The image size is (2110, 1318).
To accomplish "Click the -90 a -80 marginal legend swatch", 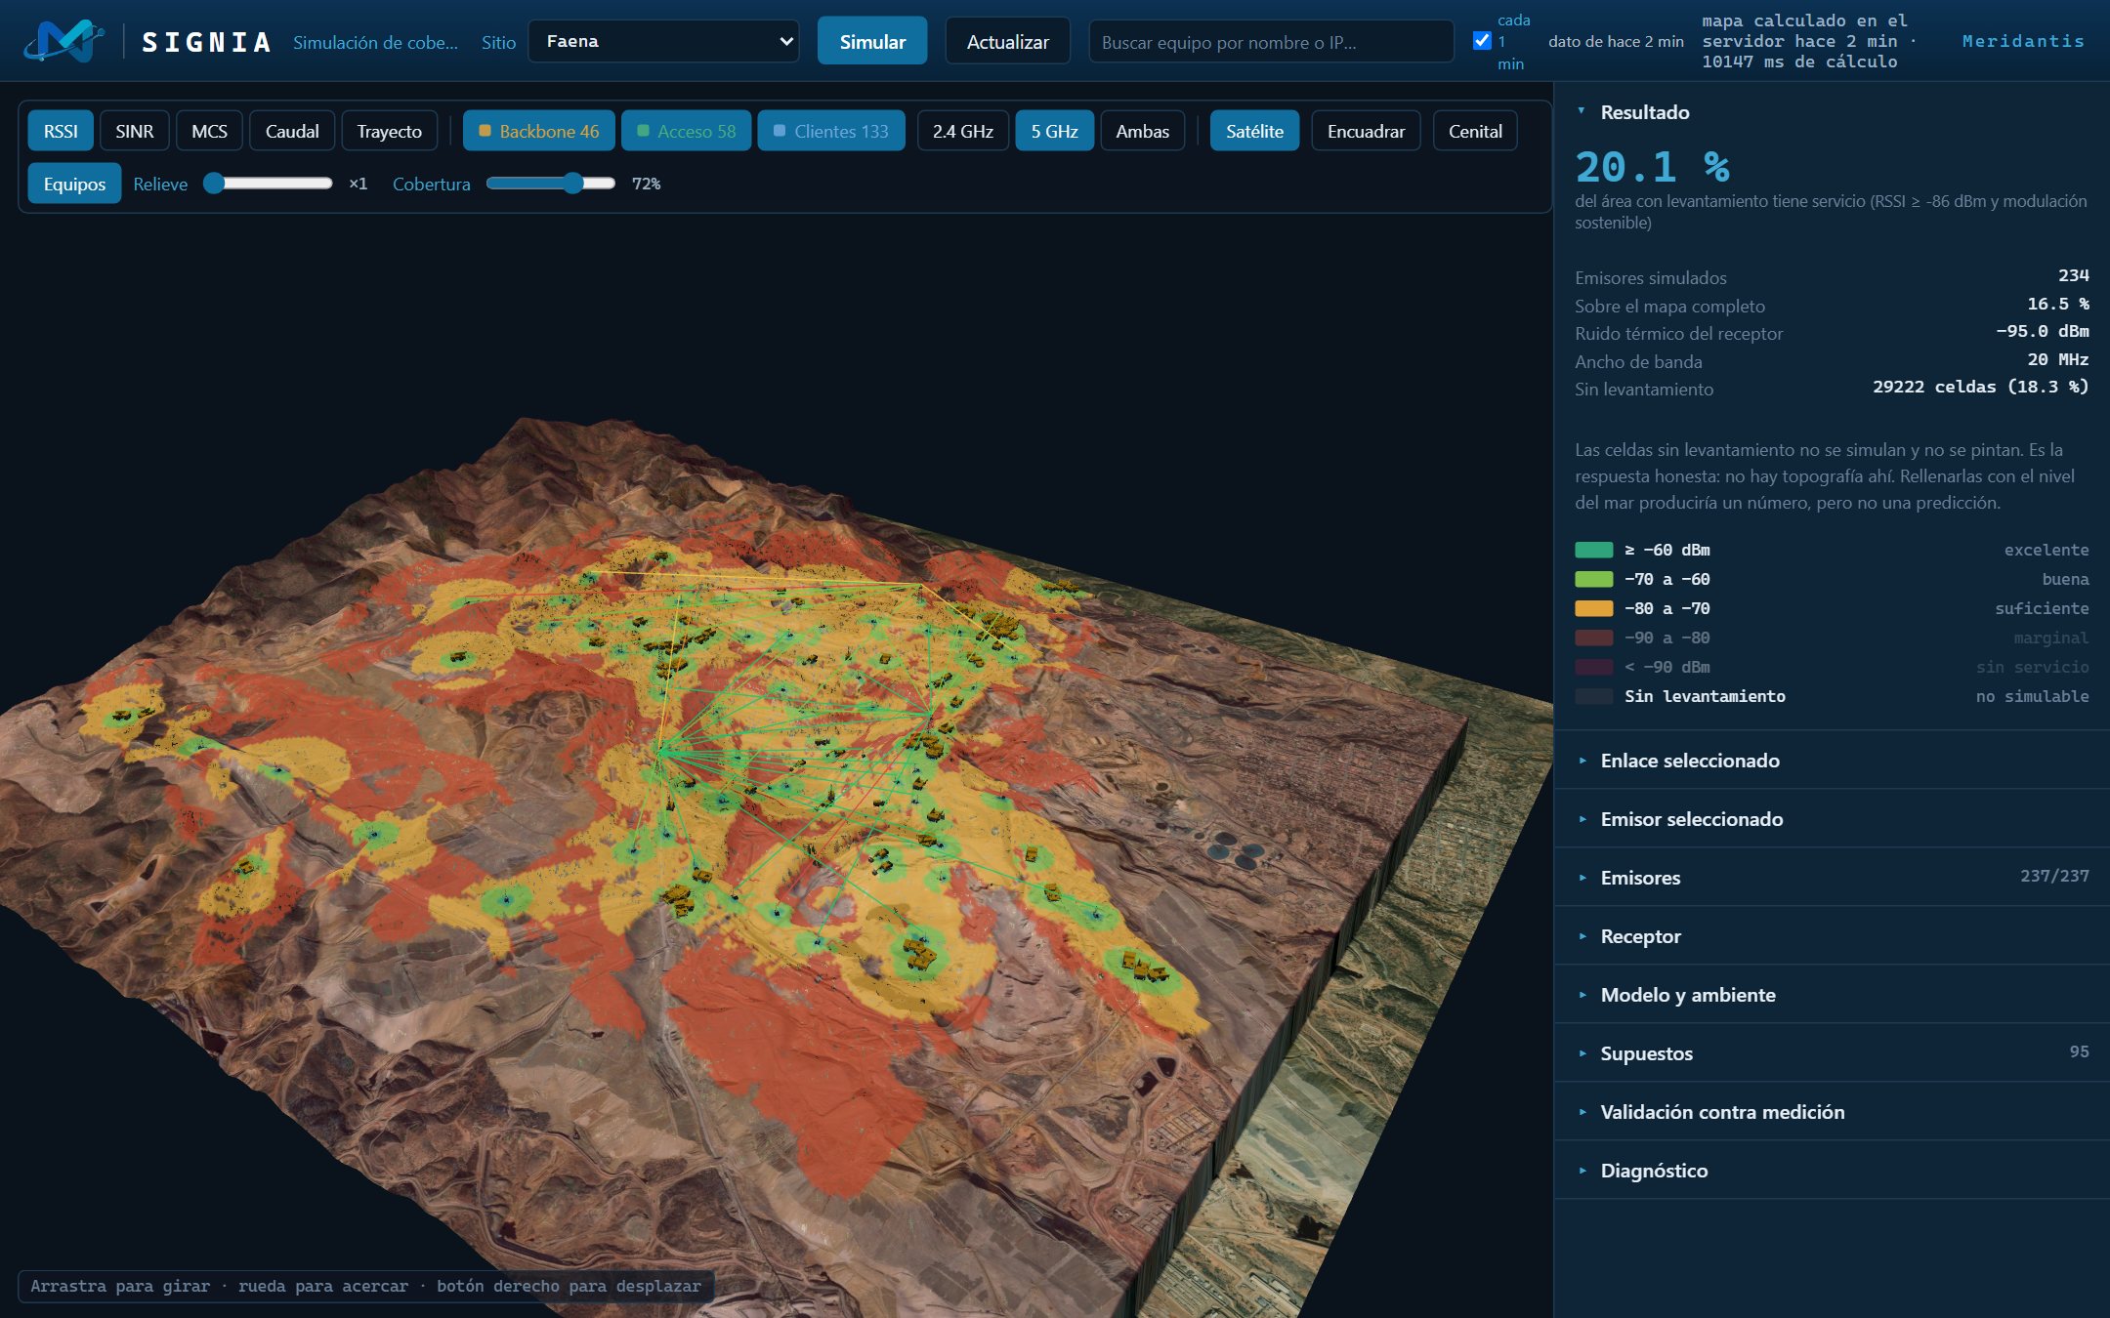I will pyautogui.click(x=1593, y=638).
